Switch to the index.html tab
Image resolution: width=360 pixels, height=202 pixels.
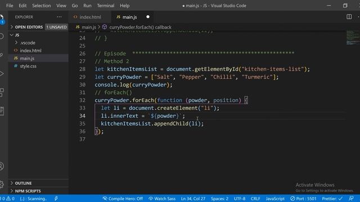click(90, 17)
